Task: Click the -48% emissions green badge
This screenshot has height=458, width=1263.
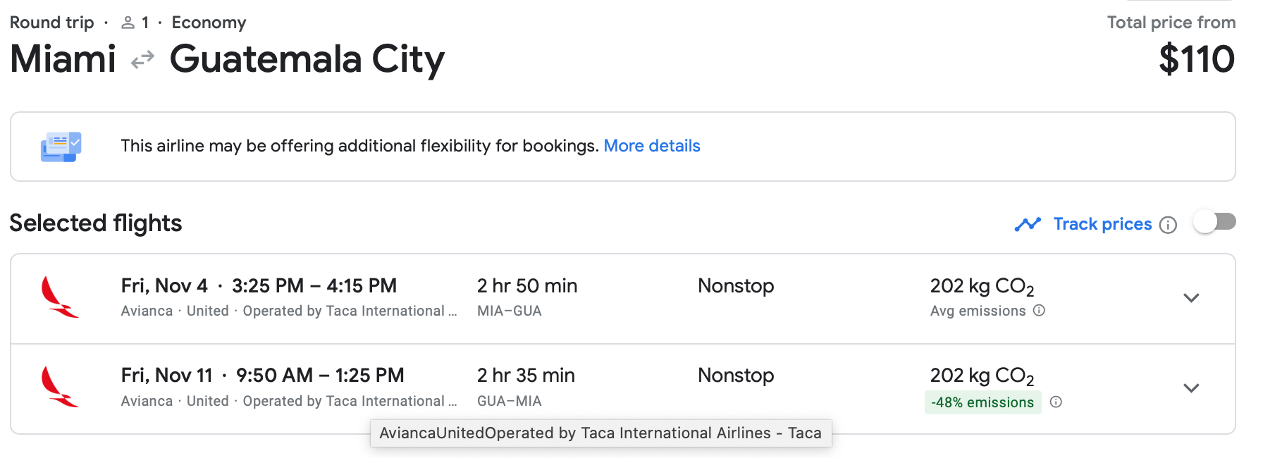Action: point(982,402)
